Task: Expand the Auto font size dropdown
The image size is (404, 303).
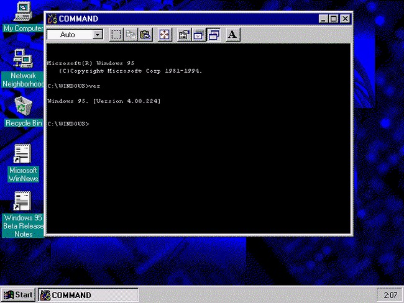Action: pyautogui.click(x=98, y=35)
